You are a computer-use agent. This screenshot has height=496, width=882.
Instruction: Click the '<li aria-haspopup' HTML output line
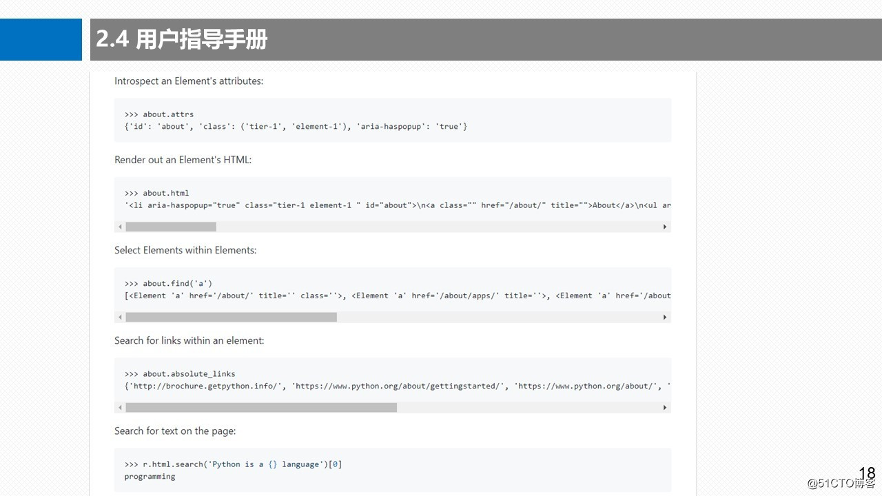[x=398, y=205]
